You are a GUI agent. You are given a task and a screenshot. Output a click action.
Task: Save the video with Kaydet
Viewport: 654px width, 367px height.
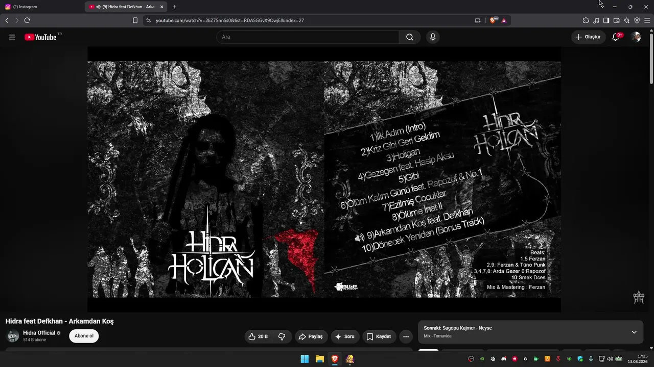(x=379, y=336)
